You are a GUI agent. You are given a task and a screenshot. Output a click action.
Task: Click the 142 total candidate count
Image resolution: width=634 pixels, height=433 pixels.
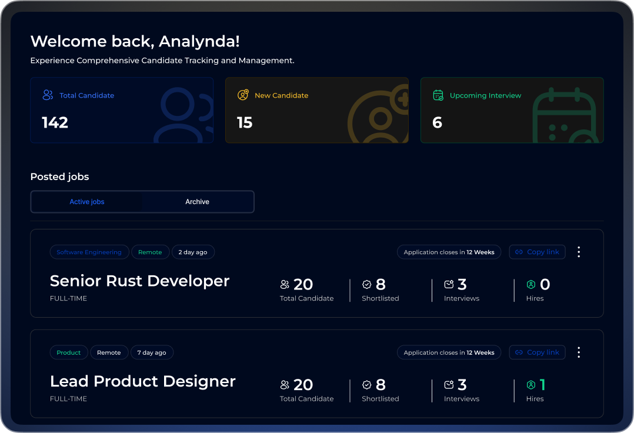coord(55,122)
